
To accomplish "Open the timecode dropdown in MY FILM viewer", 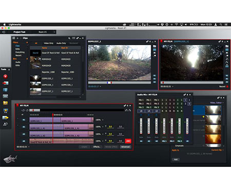I will click(x=172, y=87).
